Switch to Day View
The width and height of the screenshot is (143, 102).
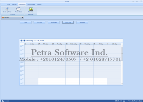tap(39, 22)
